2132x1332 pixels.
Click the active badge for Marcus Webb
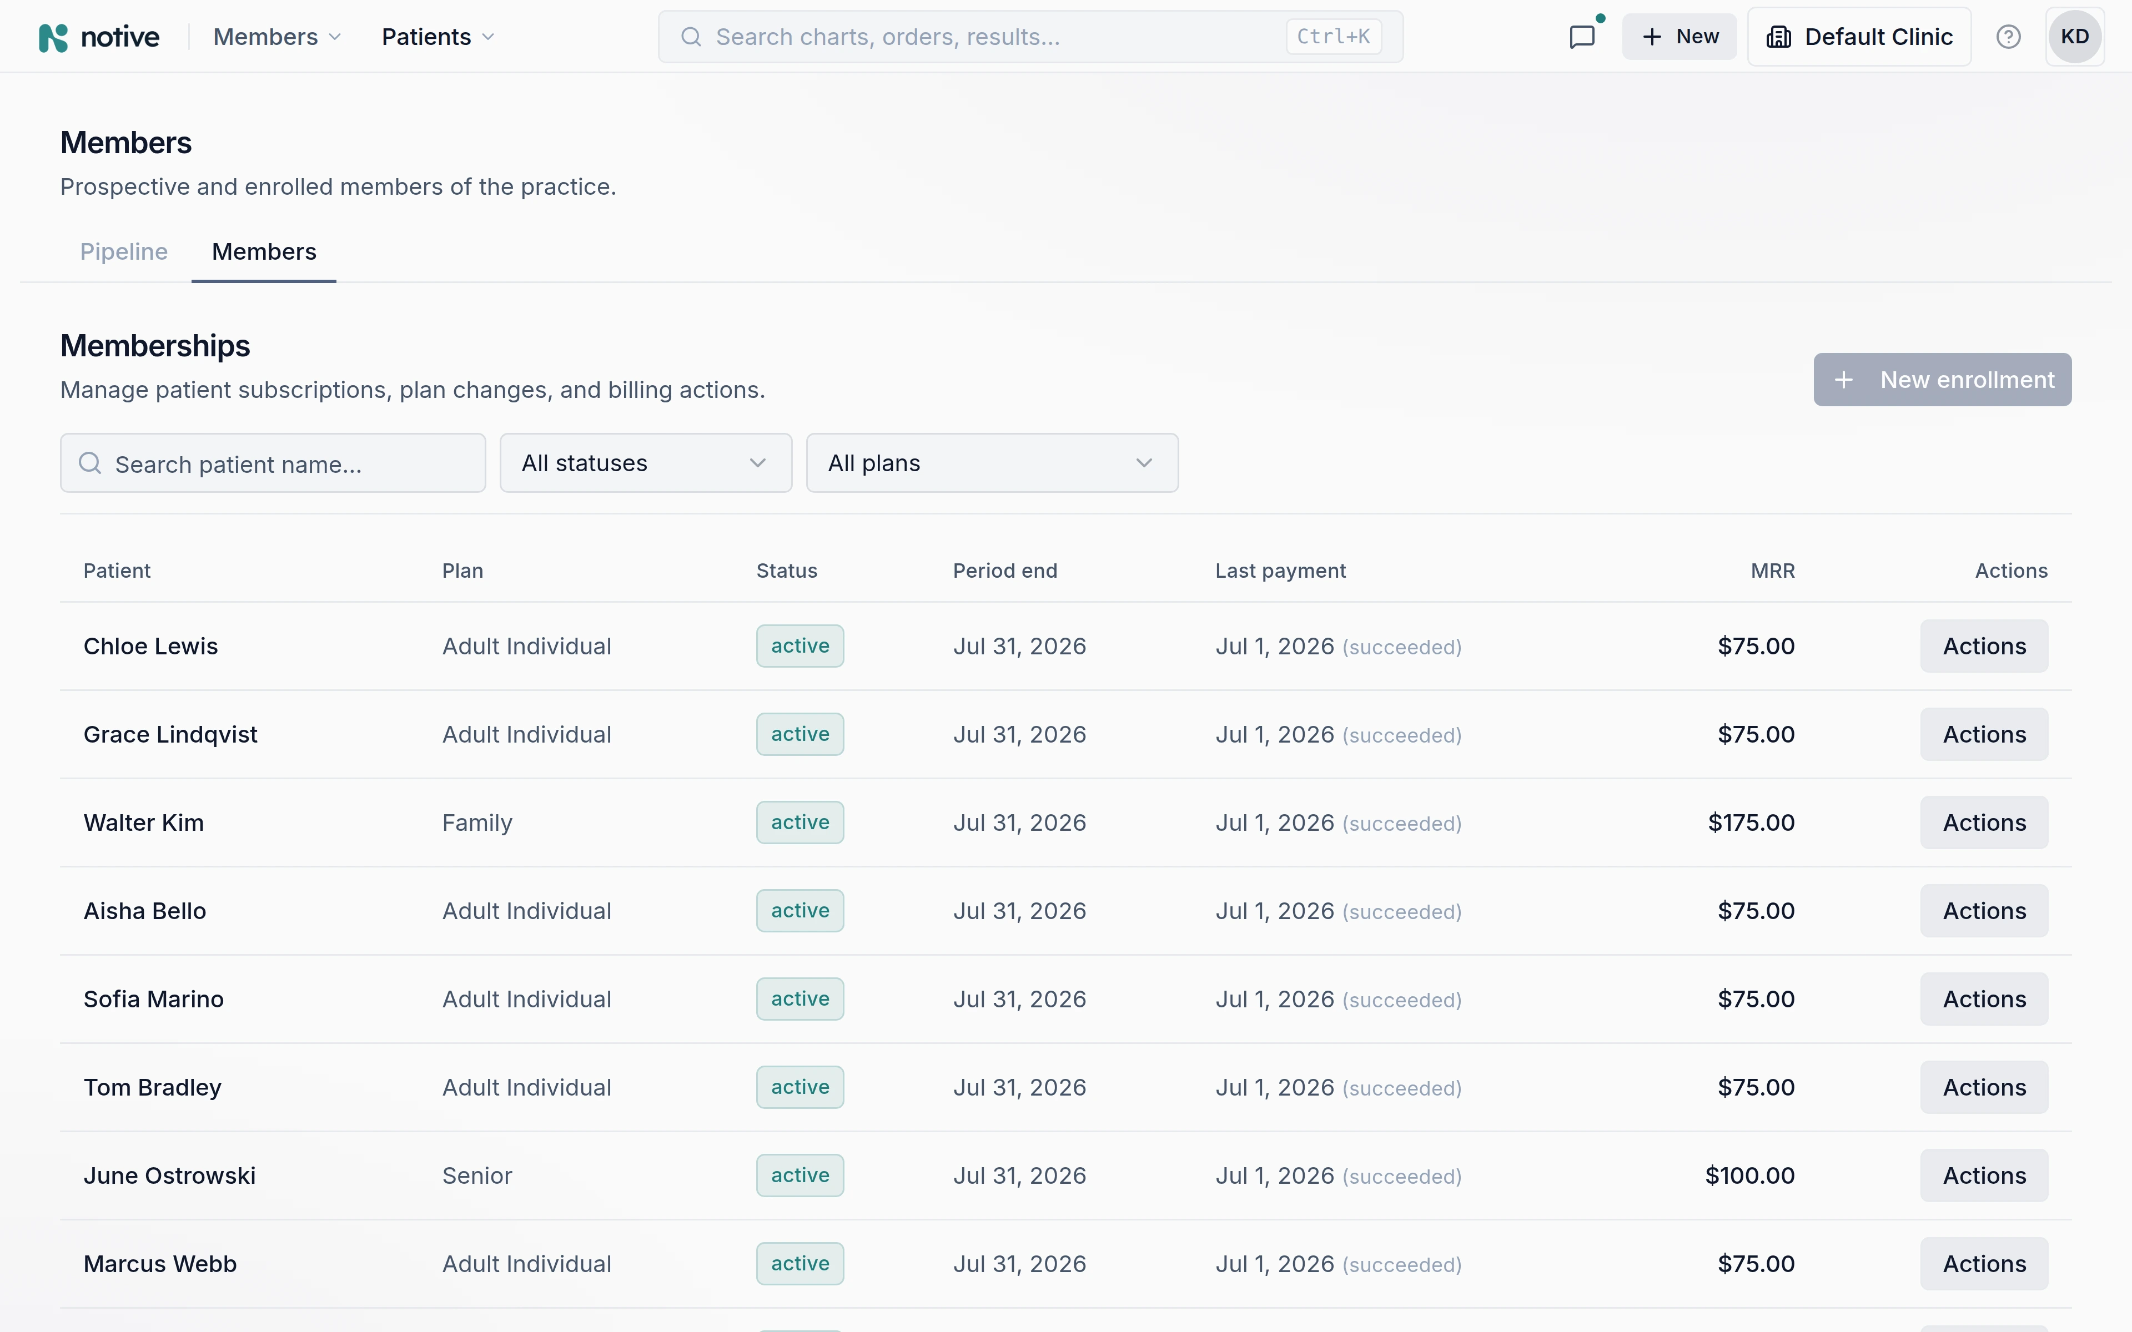pos(800,1263)
